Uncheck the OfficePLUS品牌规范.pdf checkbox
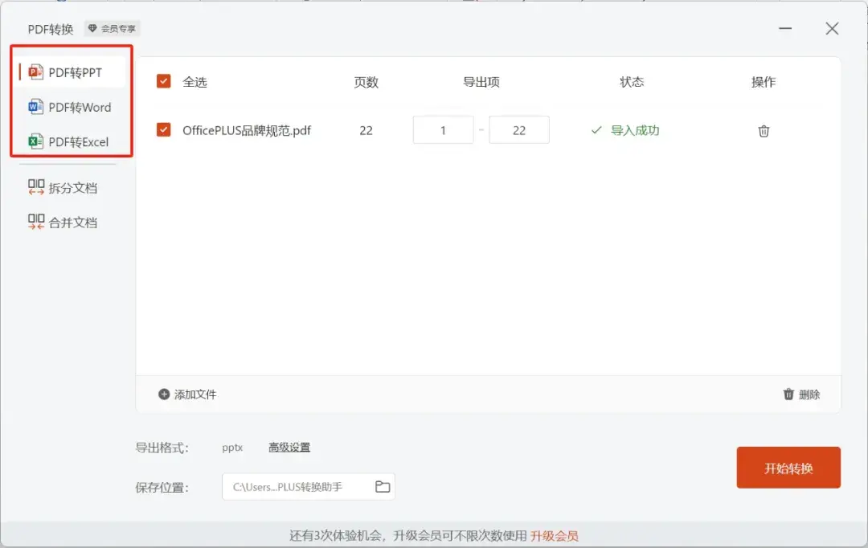 (x=164, y=130)
